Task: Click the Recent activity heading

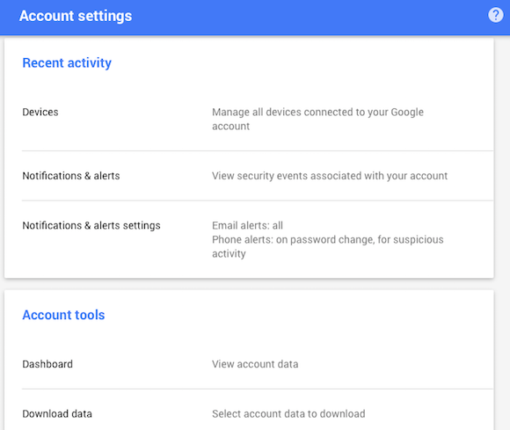Action: [x=67, y=62]
